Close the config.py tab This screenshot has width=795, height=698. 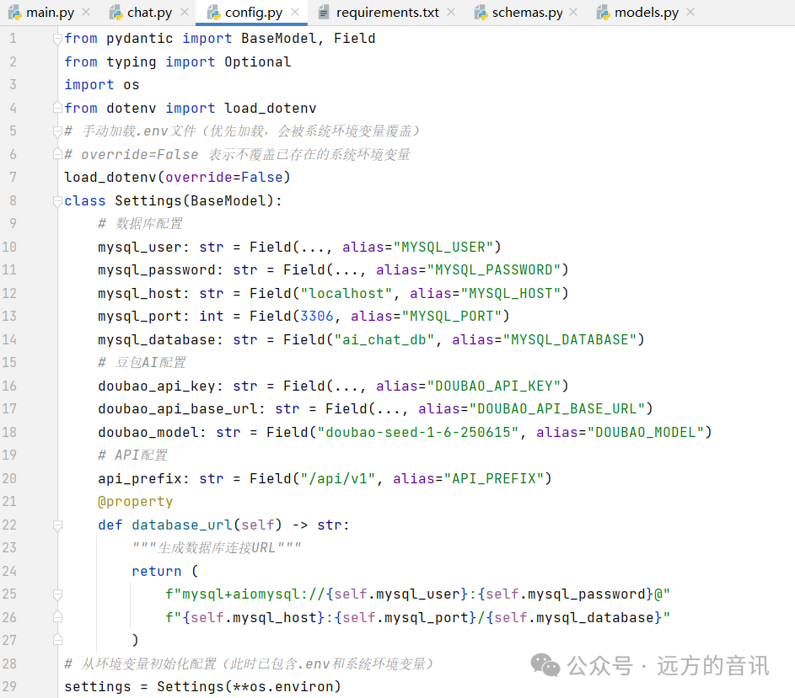[x=295, y=12]
